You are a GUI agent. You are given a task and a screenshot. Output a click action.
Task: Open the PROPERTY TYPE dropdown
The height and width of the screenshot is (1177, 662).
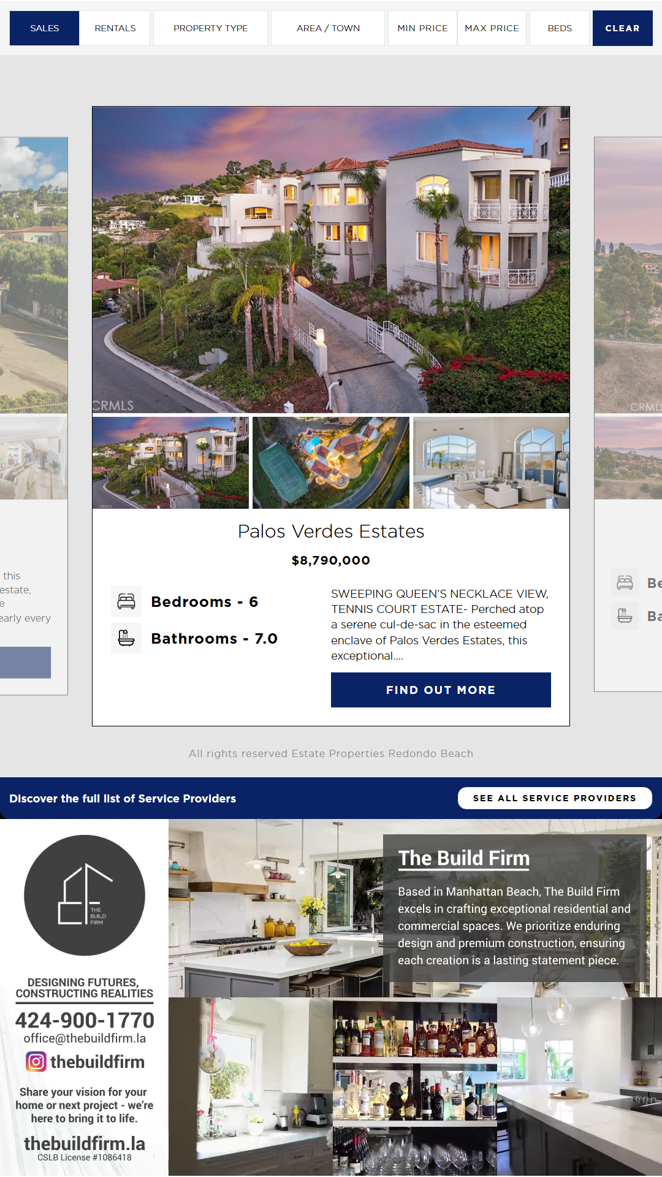(210, 28)
